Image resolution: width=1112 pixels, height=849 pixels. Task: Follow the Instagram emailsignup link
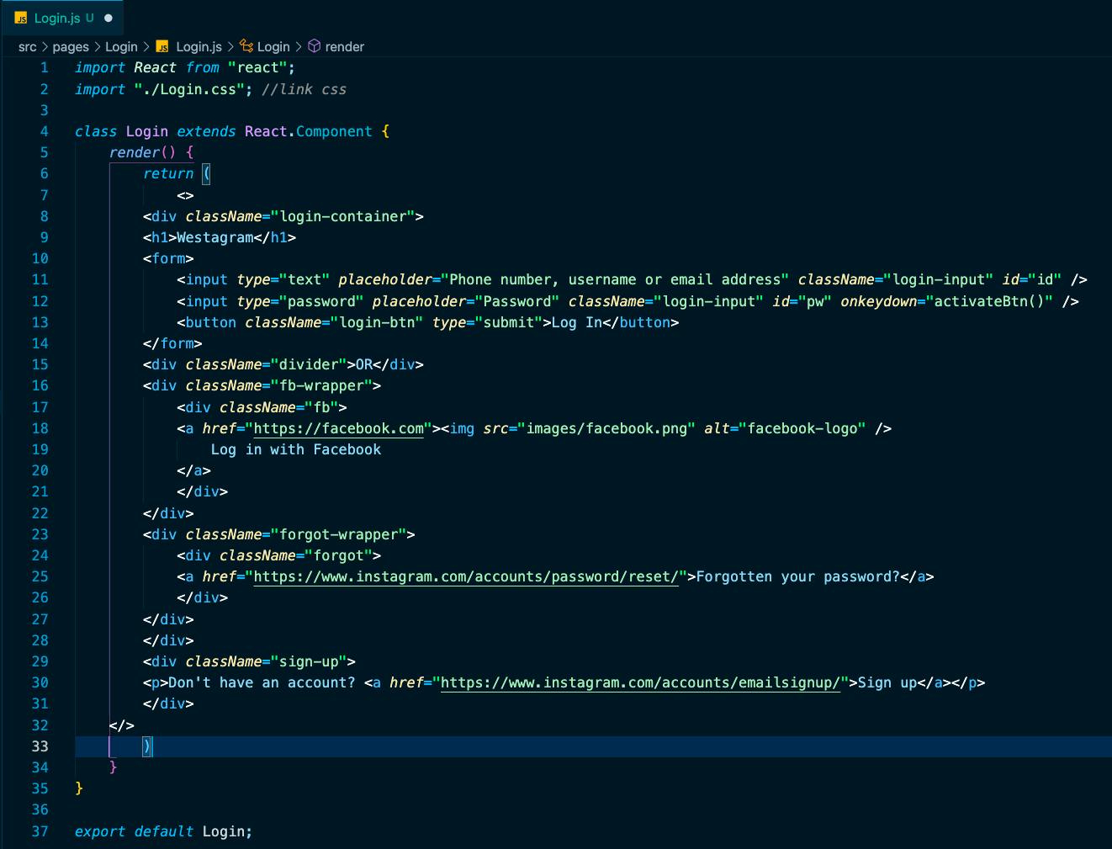(x=640, y=682)
